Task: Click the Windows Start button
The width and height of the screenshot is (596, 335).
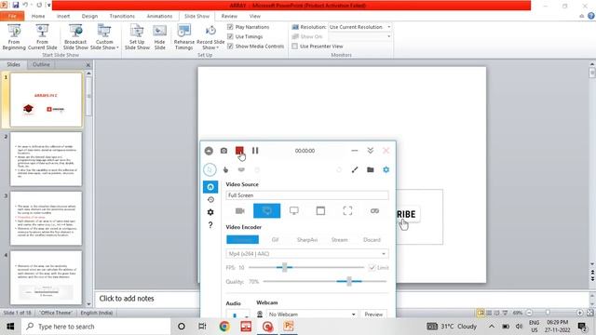Action: [10, 327]
